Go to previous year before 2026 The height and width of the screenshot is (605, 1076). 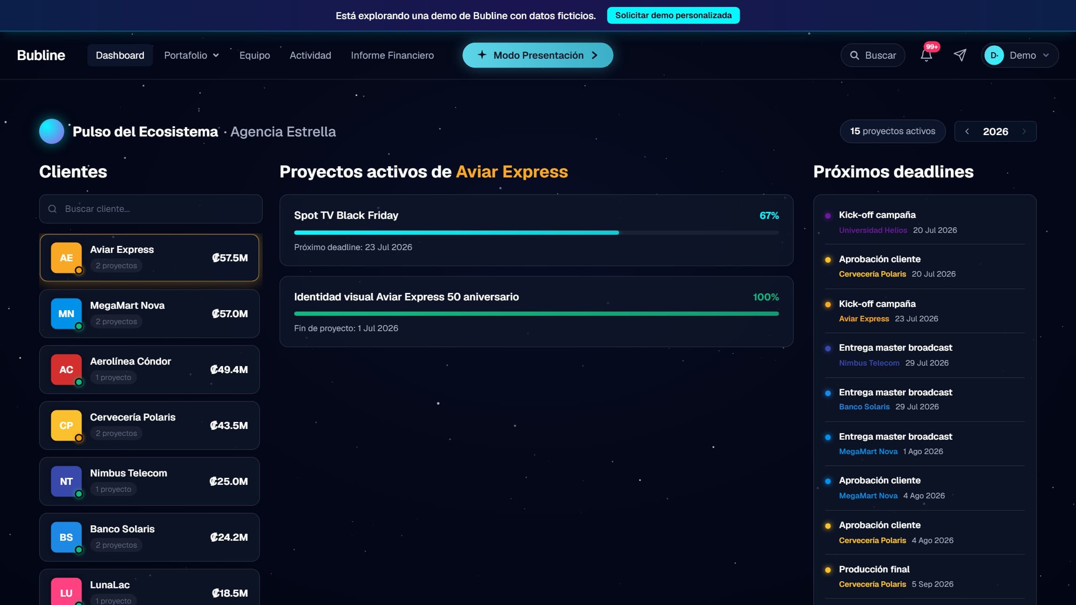967,131
